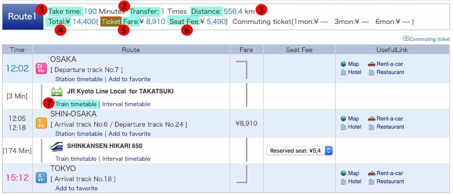Open Train timetable for SHINKANSEN HIKARI 650
The height and width of the screenshot is (195, 453).
[x=75, y=159]
